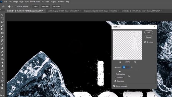
Task: Close the Ice Block.jpeg tab
Action: pyautogui.click(x=80, y=11)
